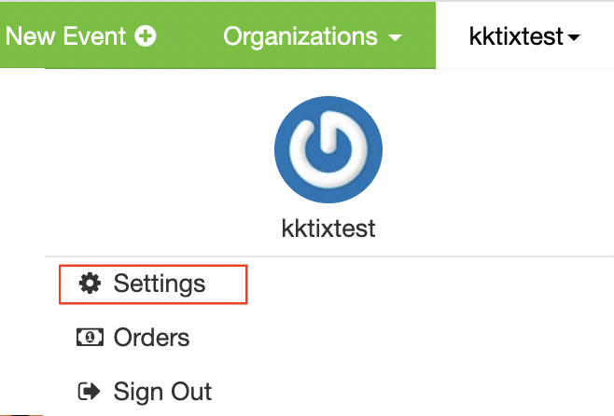The height and width of the screenshot is (416, 614).
Task: Click the plus icon beside New Event
Action: pyautogui.click(x=146, y=36)
